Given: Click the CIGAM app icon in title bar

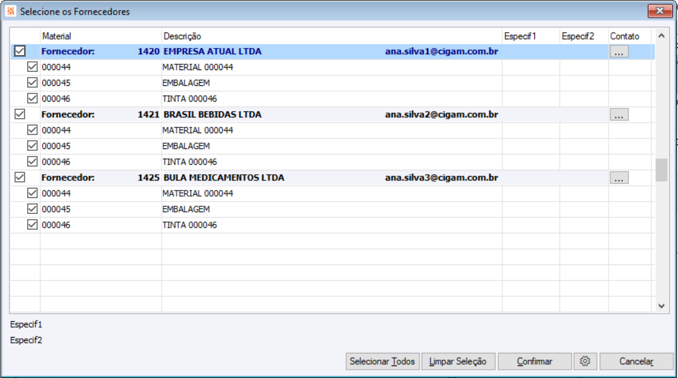Looking at the screenshot, I should click(11, 11).
